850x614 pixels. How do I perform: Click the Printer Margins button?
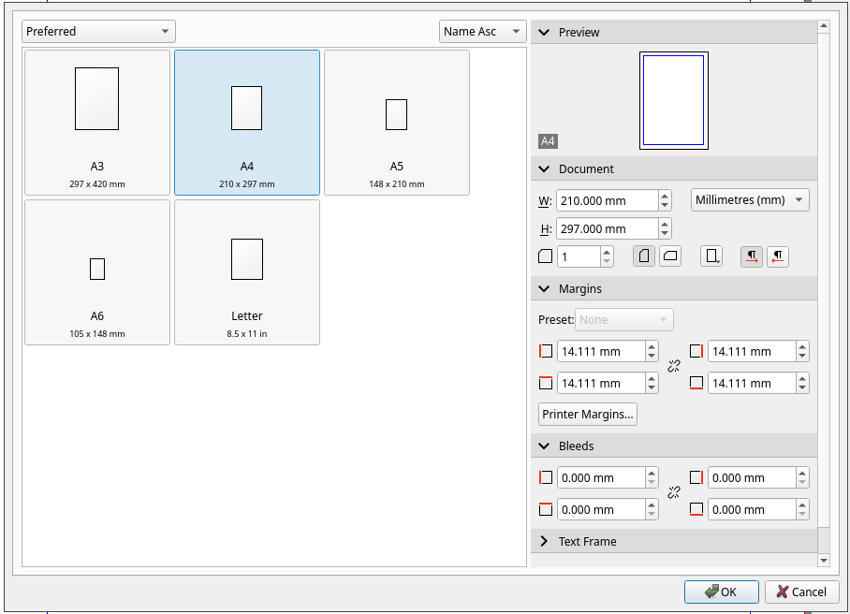pyautogui.click(x=588, y=414)
